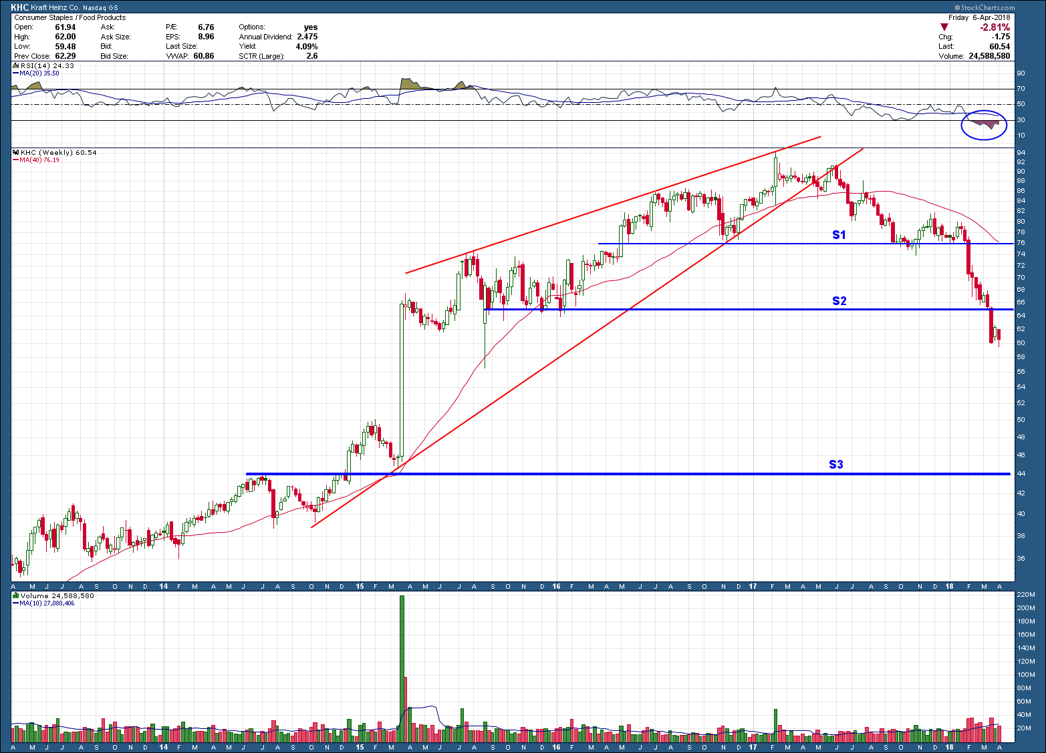Image resolution: width=1046 pixels, height=753 pixels.
Task: Click the header Volume value 24,588,580
Action: pyautogui.click(x=989, y=56)
